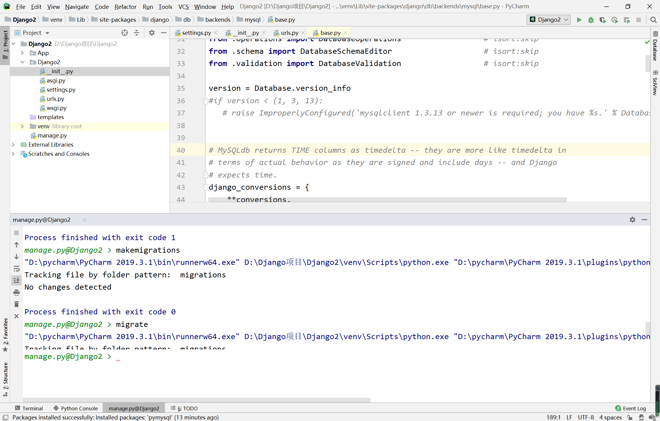Select the templates folder

coord(50,117)
